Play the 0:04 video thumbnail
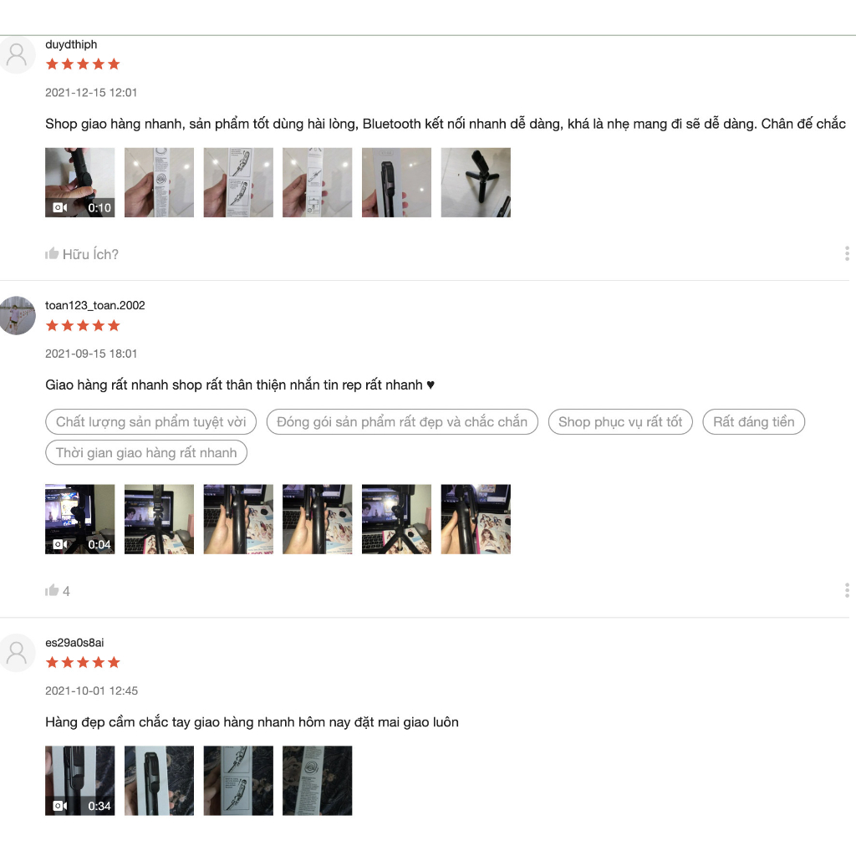The height and width of the screenshot is (856, 856). (x=79, y=519)
